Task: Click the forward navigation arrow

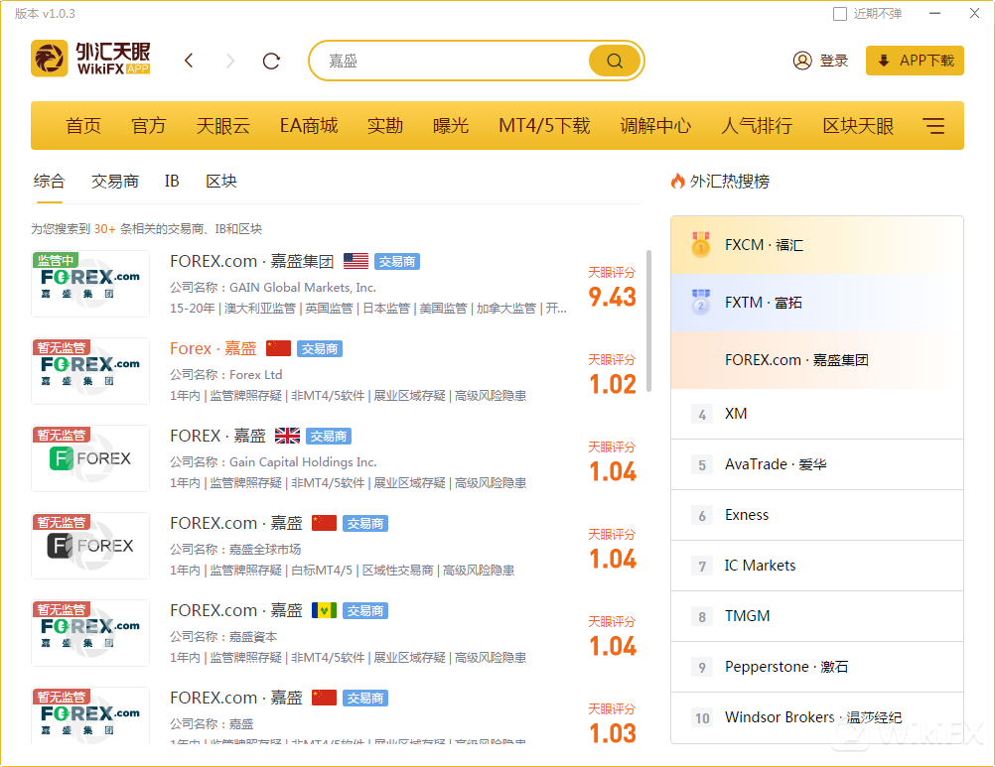Action: (x=230, y=61)
